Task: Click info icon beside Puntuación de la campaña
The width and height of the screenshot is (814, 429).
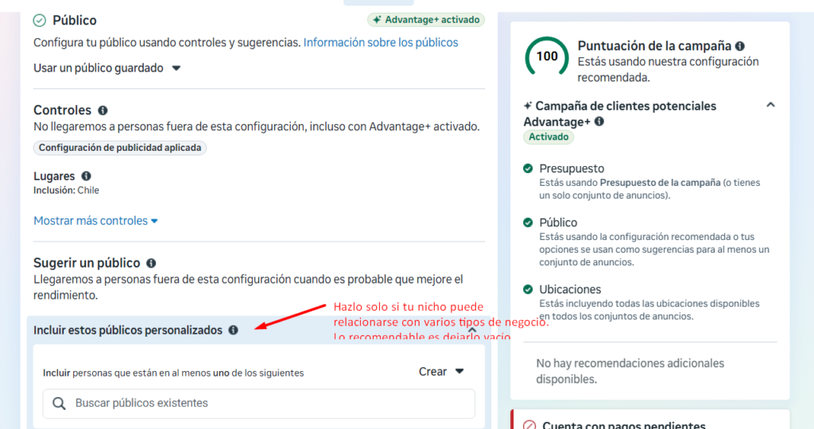Action: [740, 46]
